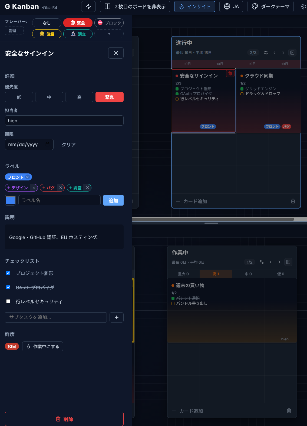Set priority to 高
Screen dimensions: 307x426
coord(79,97)
